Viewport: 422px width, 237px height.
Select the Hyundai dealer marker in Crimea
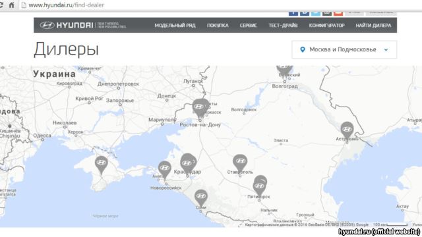tap(101, 165)
